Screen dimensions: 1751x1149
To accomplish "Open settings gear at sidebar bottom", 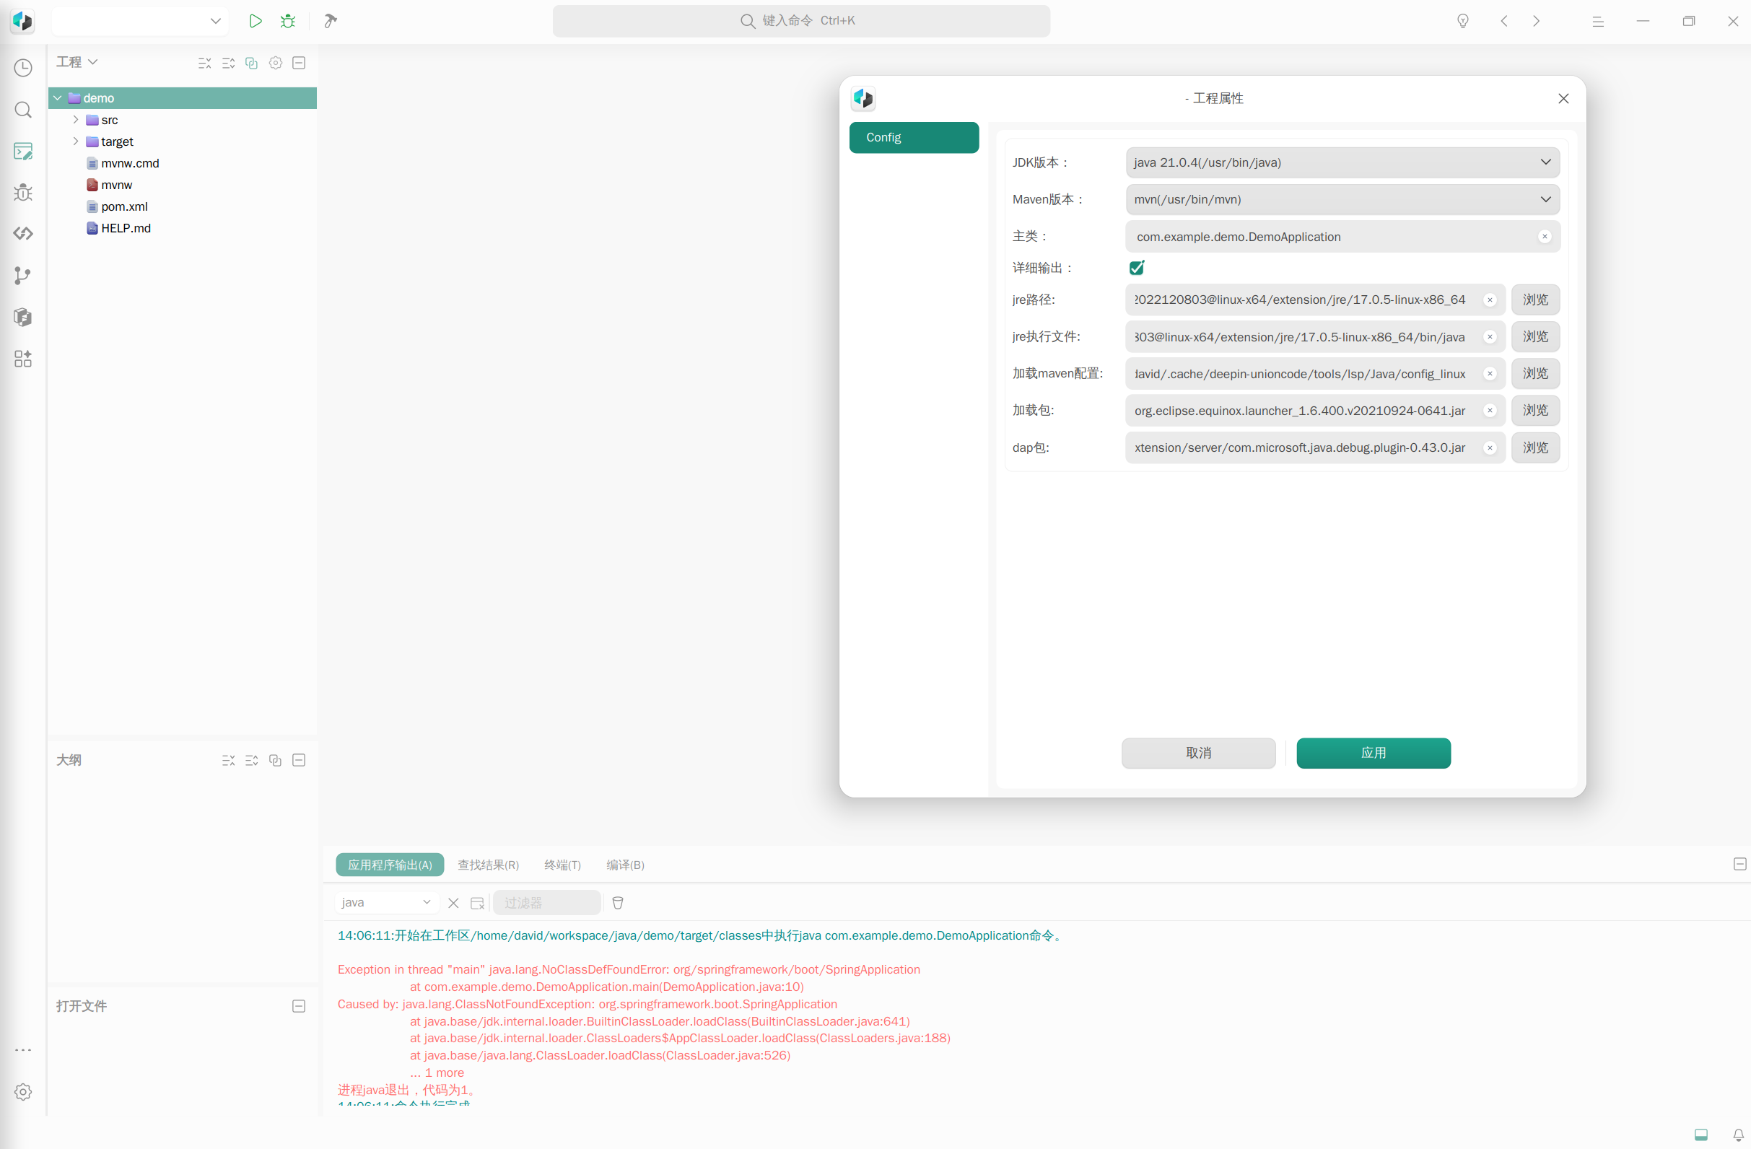I will (23, 1092).
